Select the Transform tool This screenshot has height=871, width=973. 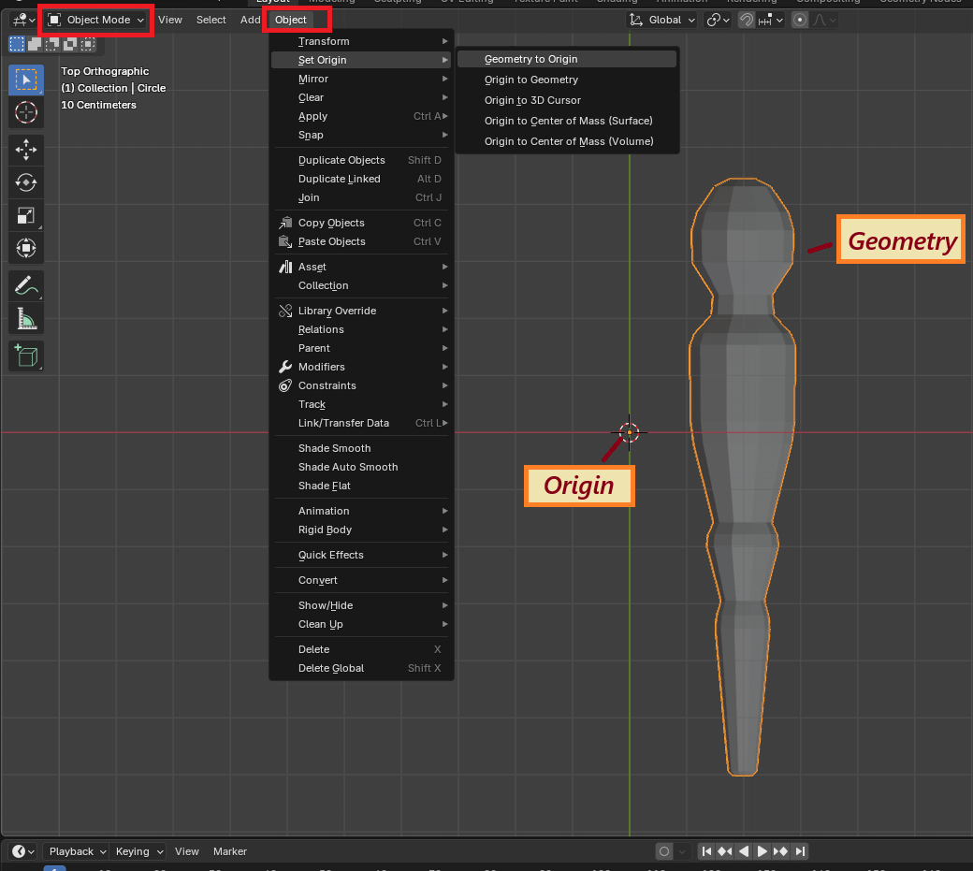click(x=26, y=248)
